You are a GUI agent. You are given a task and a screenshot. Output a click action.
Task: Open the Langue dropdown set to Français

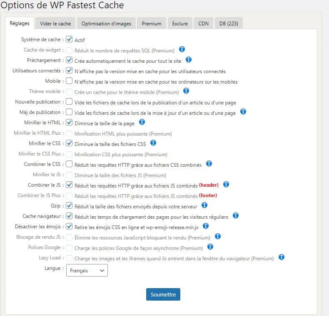coord(87,270)
